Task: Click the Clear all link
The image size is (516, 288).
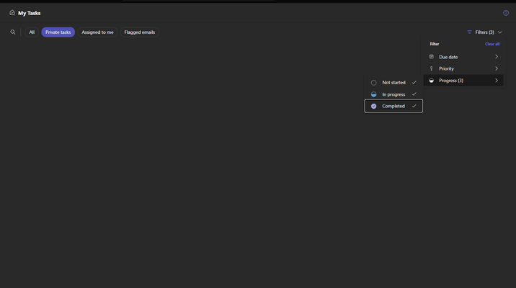Action: coord(492,44)
